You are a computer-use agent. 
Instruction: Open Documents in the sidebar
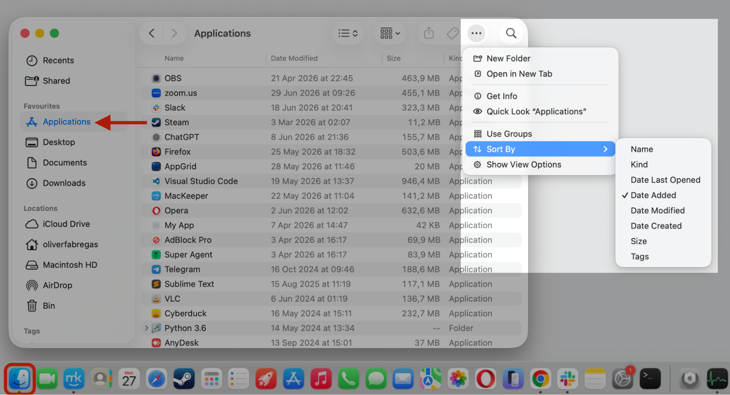(x=74, y=163)
